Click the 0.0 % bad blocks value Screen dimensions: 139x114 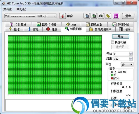(126, 87)
